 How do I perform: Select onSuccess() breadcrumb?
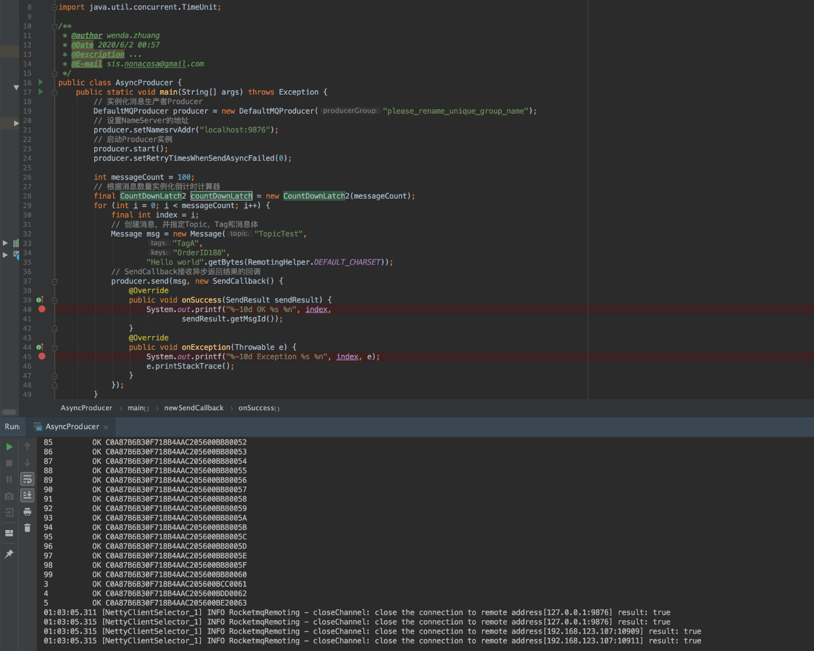click(x=259, y=408)
